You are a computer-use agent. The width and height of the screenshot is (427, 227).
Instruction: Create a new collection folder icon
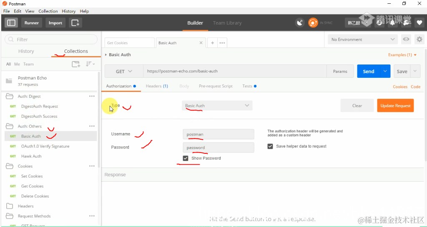tap(76, 64)
